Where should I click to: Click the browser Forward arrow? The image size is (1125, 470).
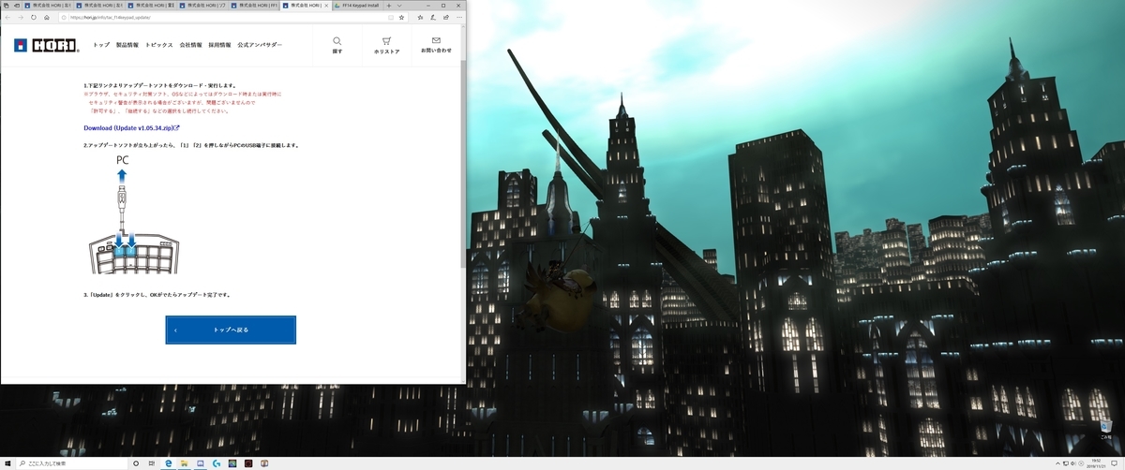coord(21,18)
